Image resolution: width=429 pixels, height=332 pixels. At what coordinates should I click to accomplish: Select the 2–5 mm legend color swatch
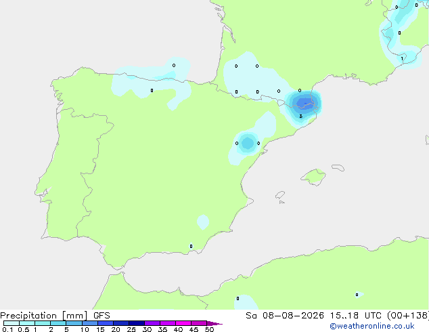click(58, 323)
